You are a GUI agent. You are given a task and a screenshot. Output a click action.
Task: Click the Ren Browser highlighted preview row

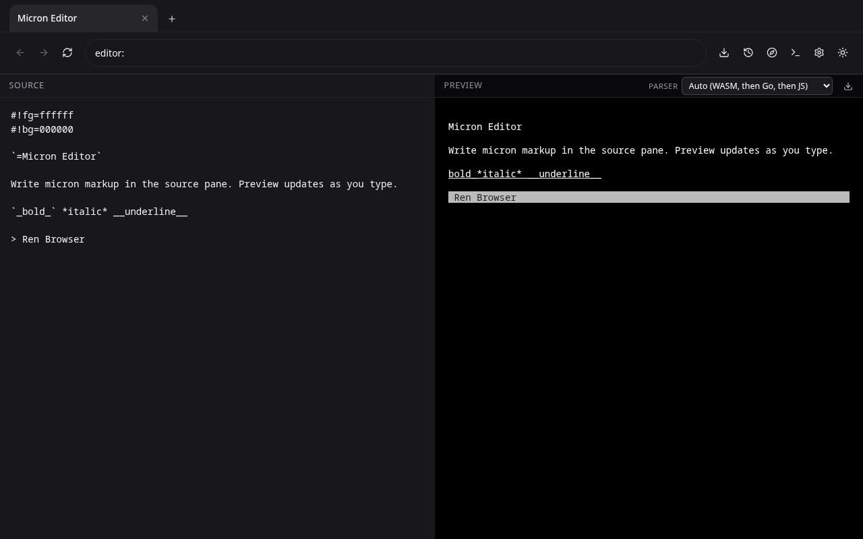(x=649, y=197)
